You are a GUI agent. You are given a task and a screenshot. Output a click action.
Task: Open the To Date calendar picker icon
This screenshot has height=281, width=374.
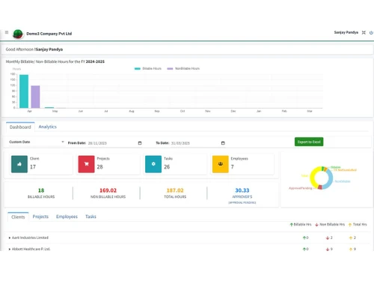(223, 143)
